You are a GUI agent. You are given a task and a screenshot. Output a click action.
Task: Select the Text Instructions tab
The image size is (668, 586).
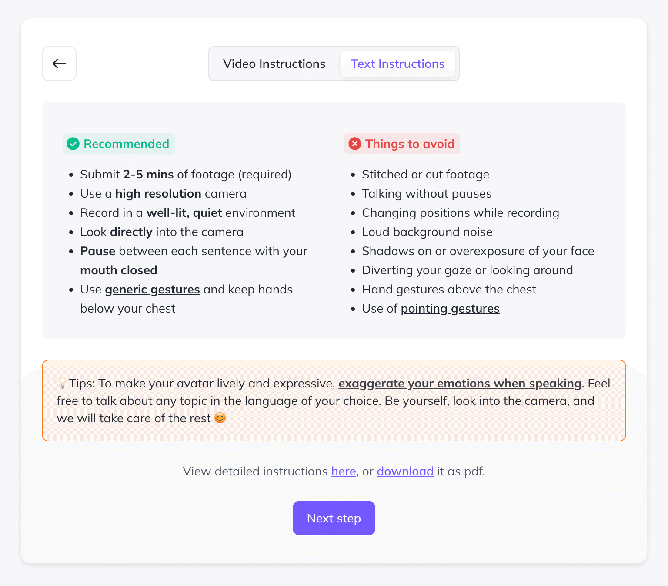397,64
